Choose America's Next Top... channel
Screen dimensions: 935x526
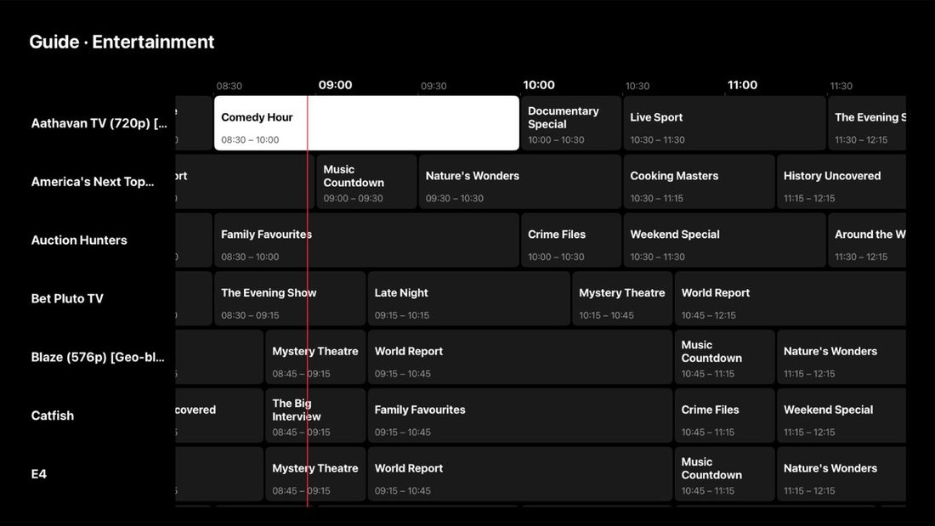coord(93,182)
